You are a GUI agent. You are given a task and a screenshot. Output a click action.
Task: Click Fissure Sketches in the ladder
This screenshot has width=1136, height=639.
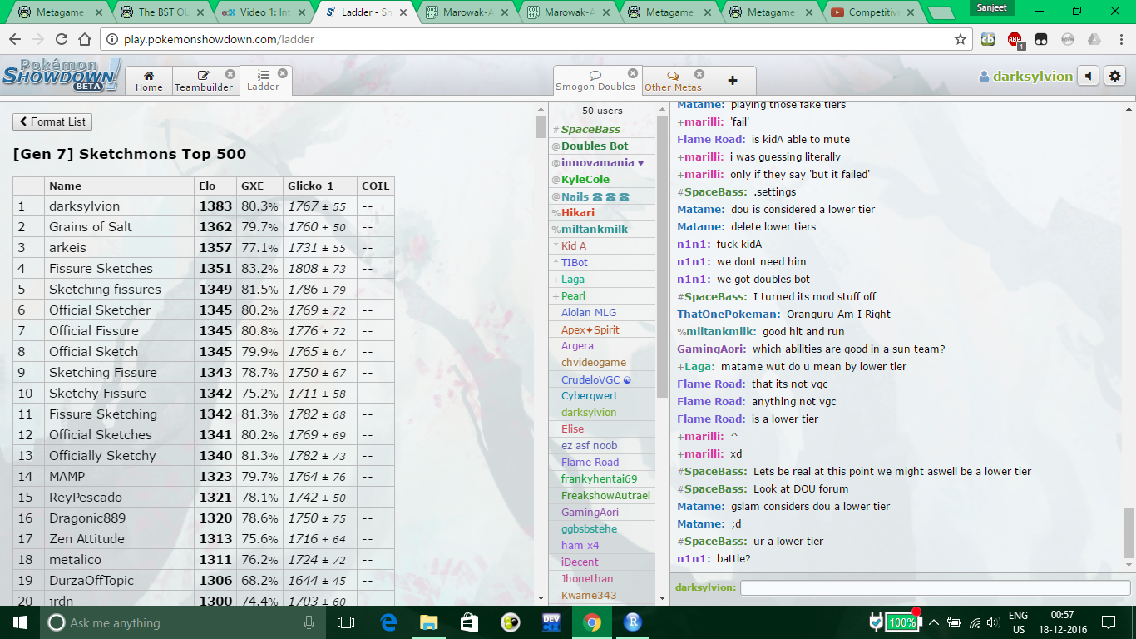coord(101,268)
